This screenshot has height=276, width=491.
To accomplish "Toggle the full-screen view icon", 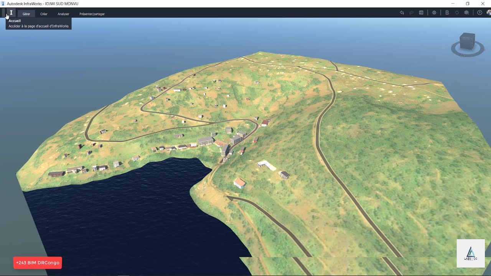I will (x=421, y=13).
